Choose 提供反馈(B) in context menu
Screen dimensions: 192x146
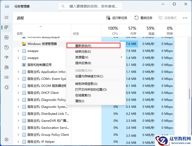click(96, 63)
